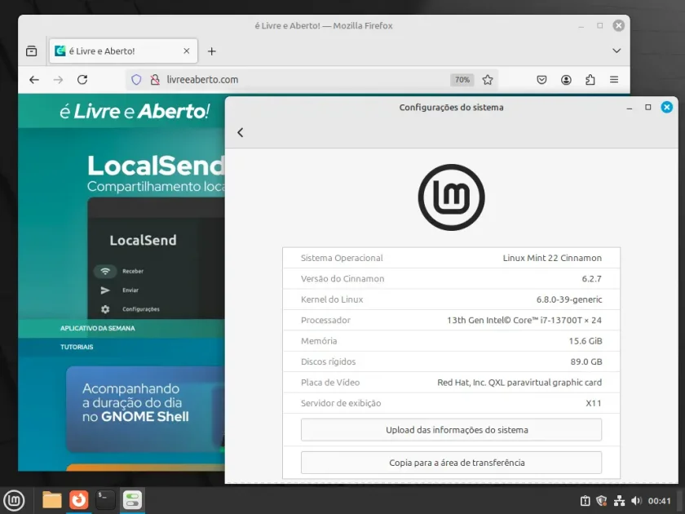The image size is (685, 514).
Task: Click the Sistema Operacional label
Action: pyautogui.click(x=342, y=258)
